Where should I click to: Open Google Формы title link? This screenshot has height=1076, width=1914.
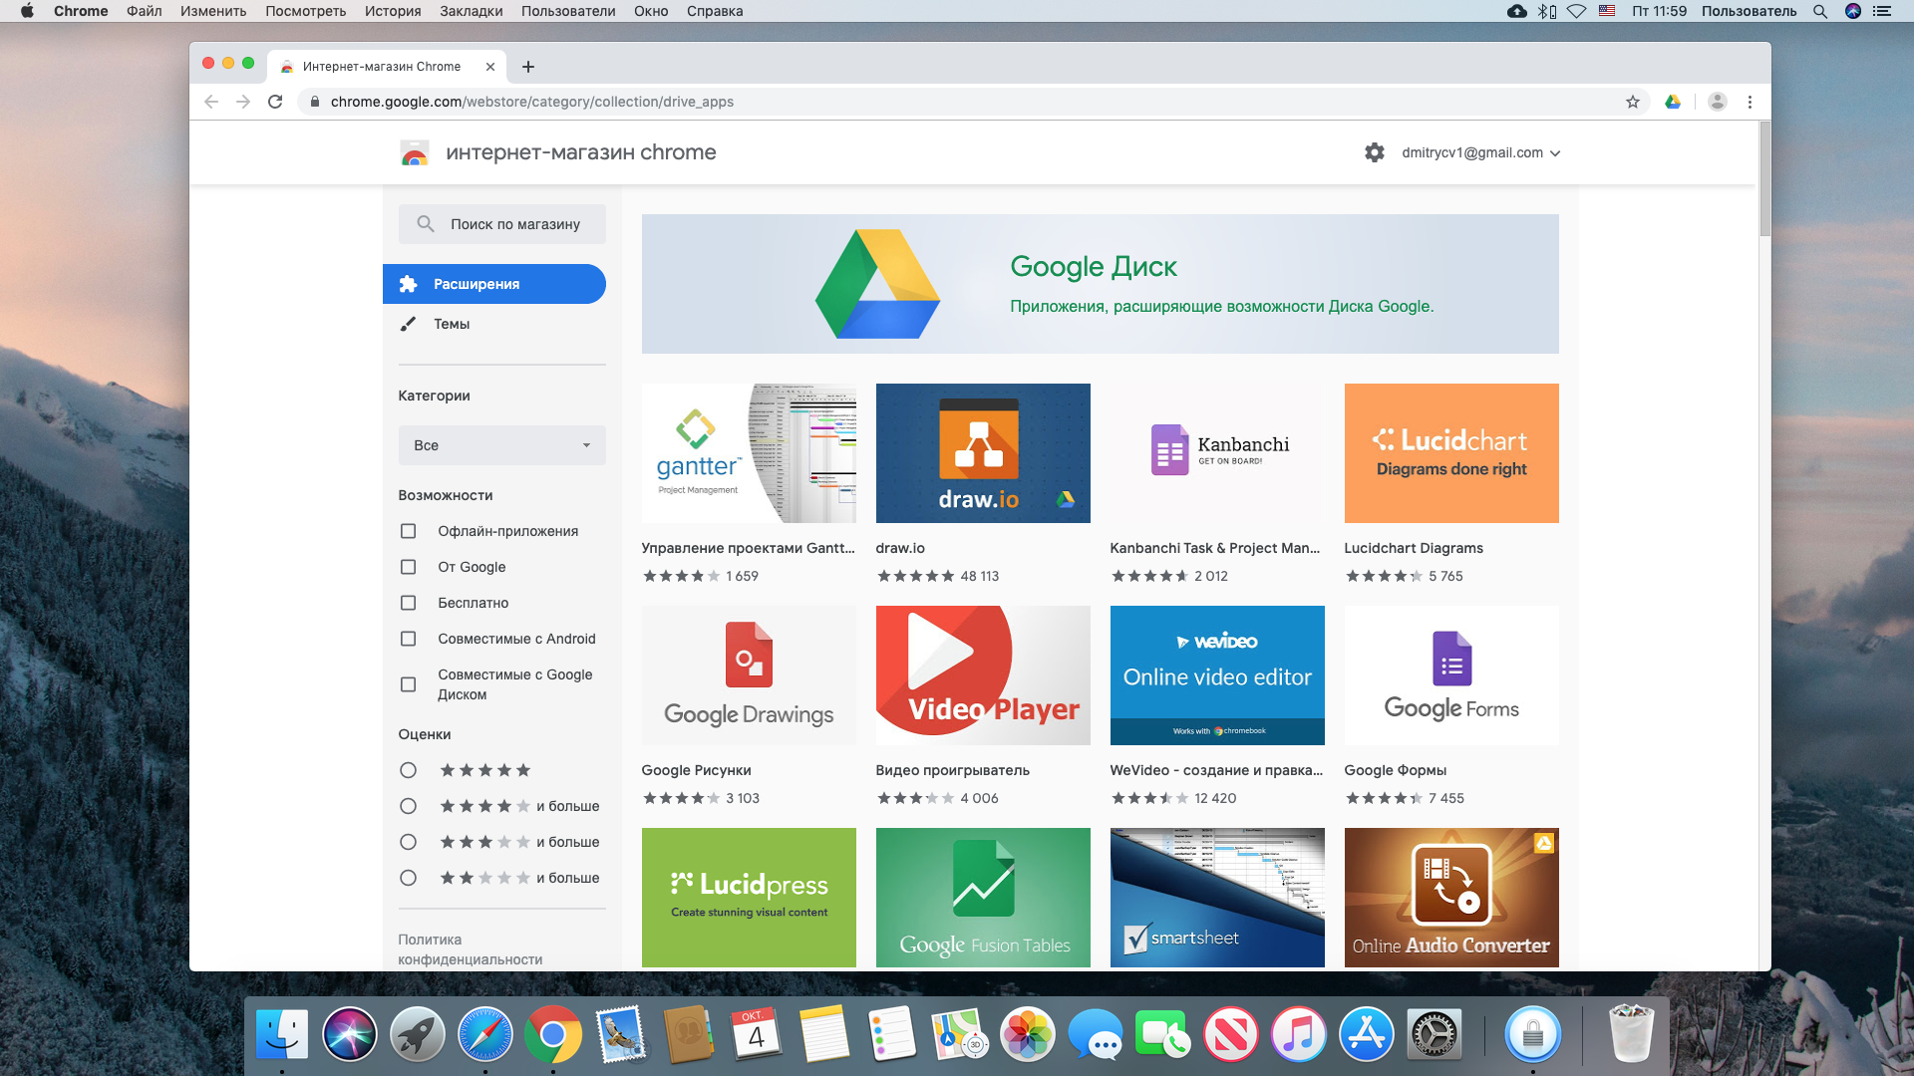1396,770
